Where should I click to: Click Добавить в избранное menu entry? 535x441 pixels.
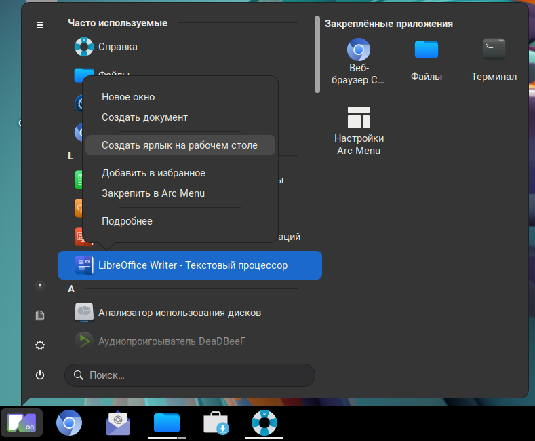pyautogui.click(x=153, y=173)
